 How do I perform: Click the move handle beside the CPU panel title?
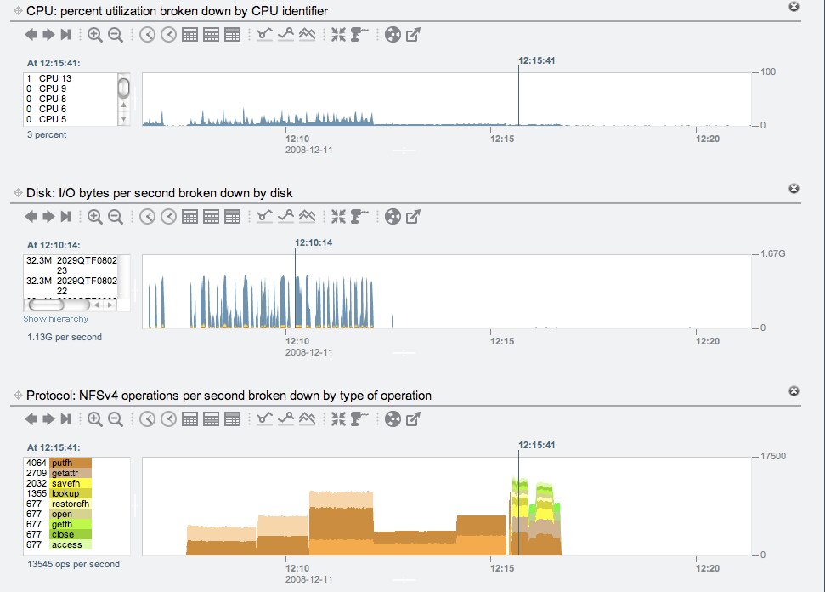17,10
